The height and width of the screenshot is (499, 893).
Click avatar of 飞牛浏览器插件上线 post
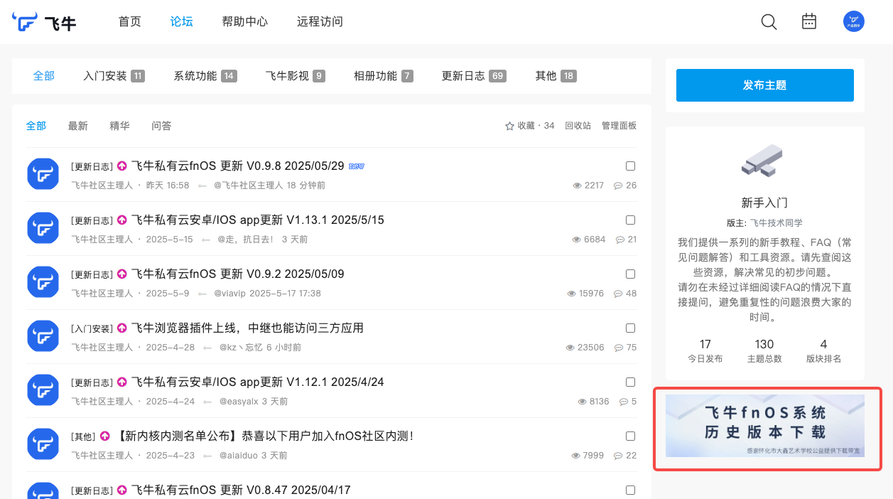(43, 336)
